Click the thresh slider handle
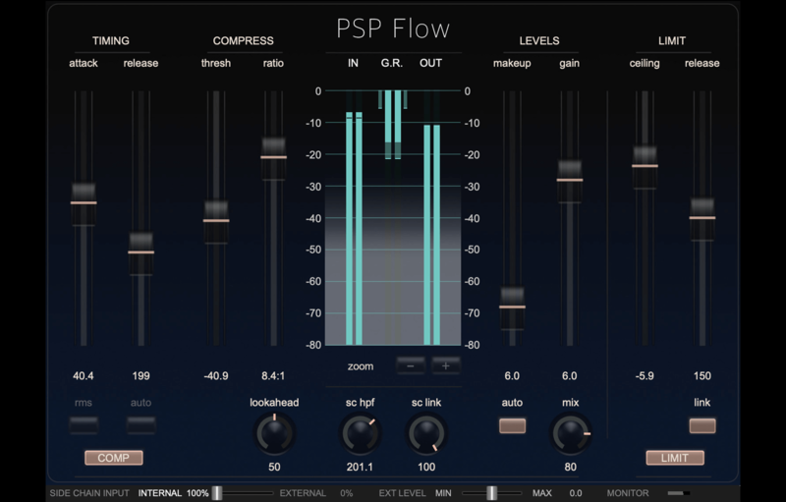786x502 pixels. (x=216, y=221)
